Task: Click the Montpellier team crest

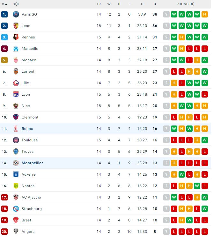Action: (16, 163)
